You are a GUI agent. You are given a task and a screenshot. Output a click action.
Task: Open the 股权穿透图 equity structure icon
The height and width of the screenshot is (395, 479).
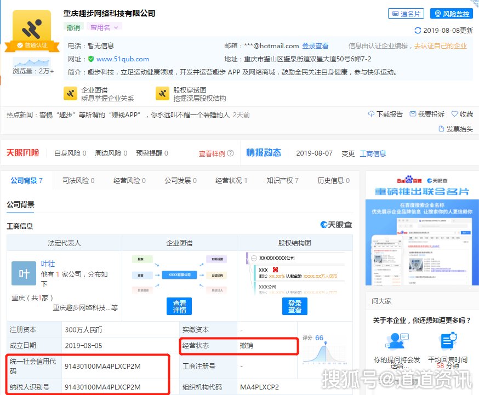tap(162, 94)
